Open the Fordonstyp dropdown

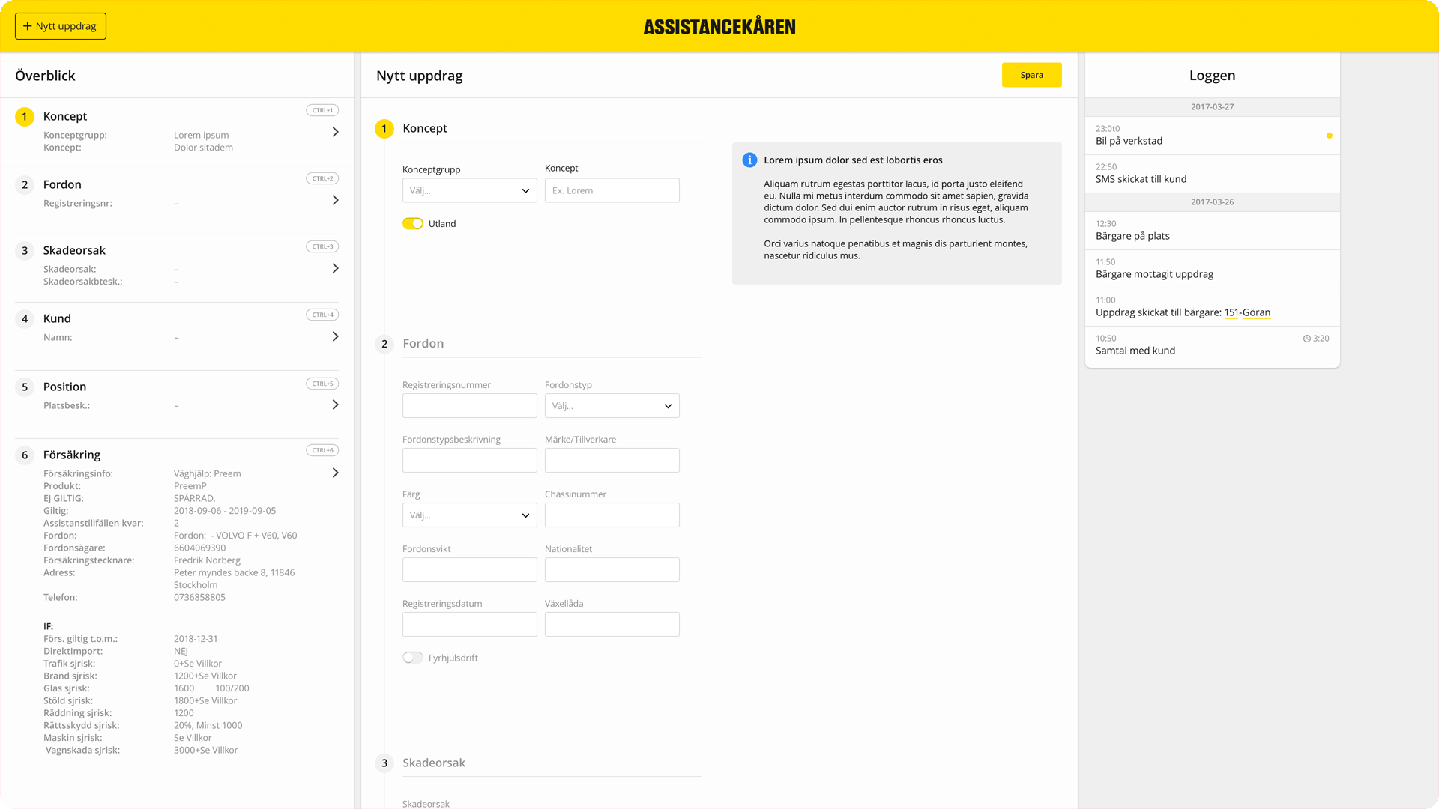(612, 406)
